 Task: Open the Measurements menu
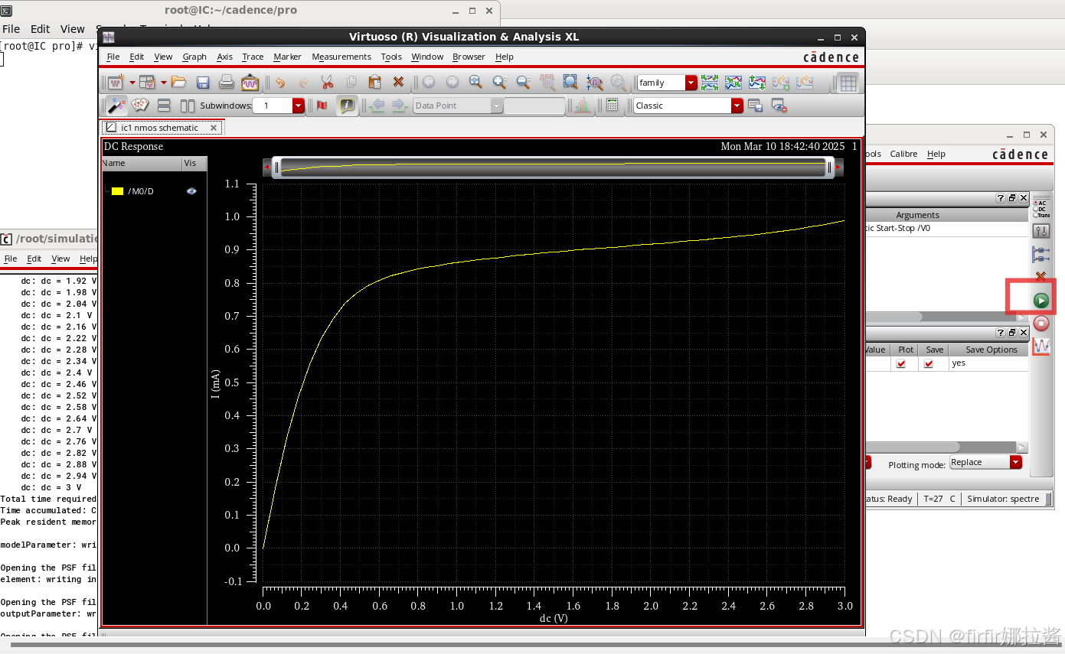pos(341,57)
